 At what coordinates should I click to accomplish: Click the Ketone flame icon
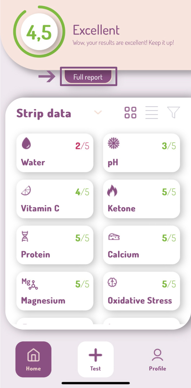(113, 191)
